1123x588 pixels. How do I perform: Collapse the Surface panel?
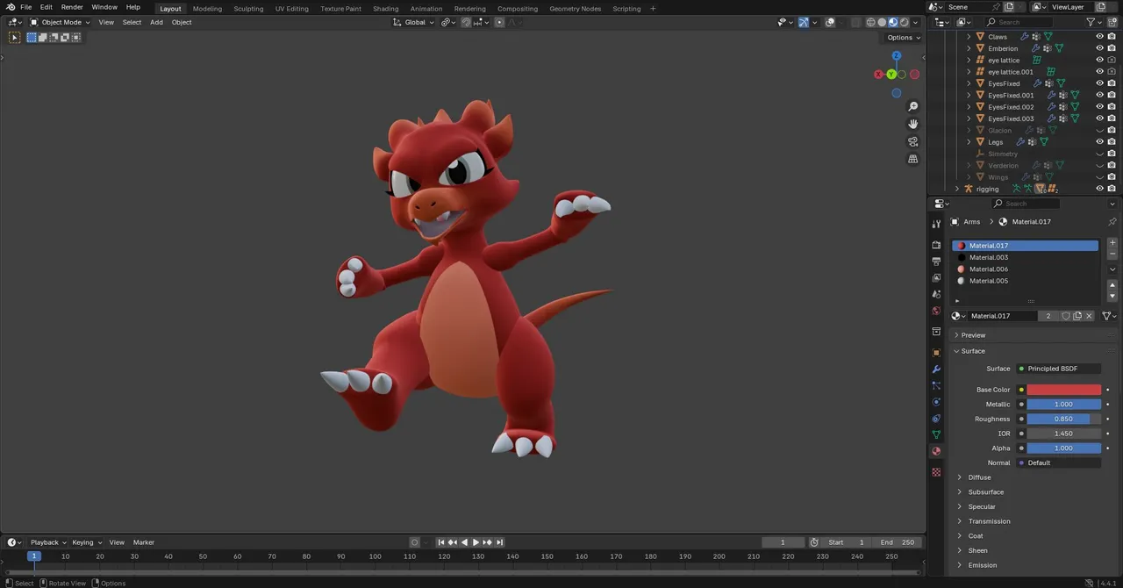tap(973, 351)
